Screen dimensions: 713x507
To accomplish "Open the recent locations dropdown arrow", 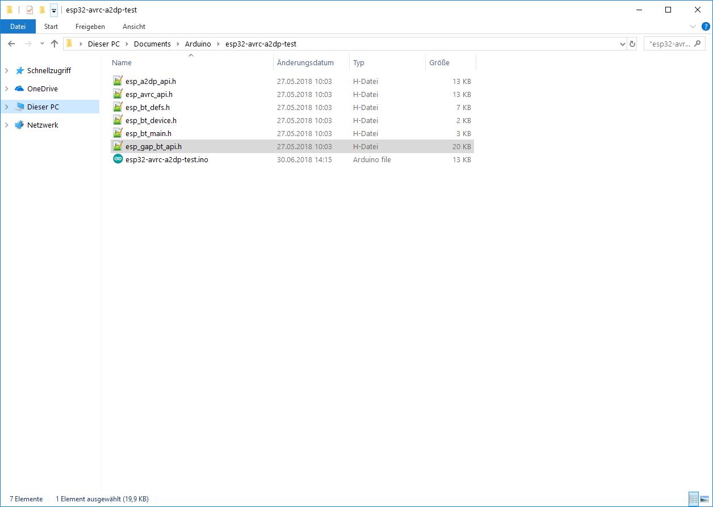I will (x=42, y=44).
